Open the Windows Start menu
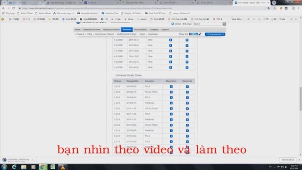Image resolution: width=302 pixels, height=170 pixels. click(4, 167)
